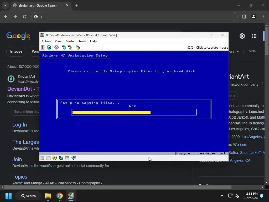Open the Join sitelink
The width and height of the screenshot is (269, 202).
(x=17, y=159)
